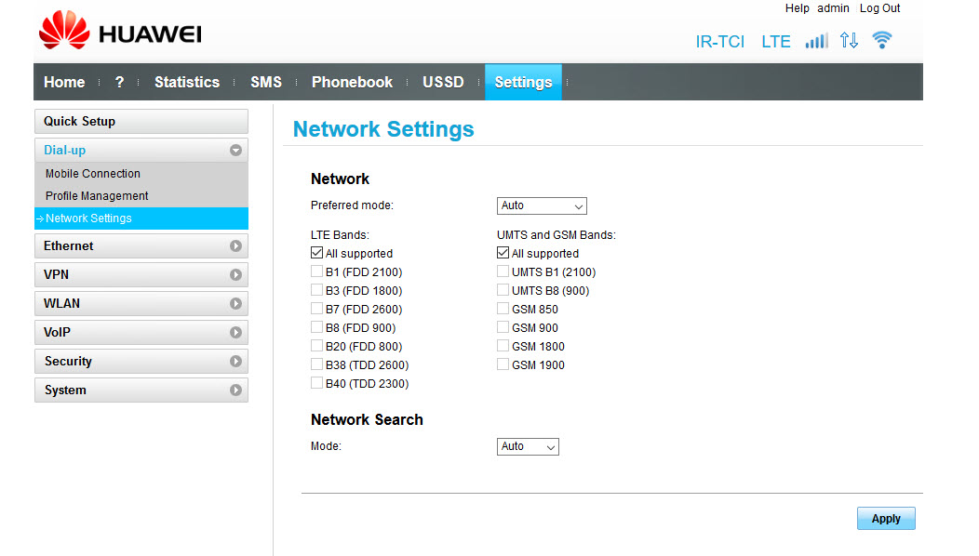Open Quick Setup from sidebar
979x556 pixels.
click(141, 121)
